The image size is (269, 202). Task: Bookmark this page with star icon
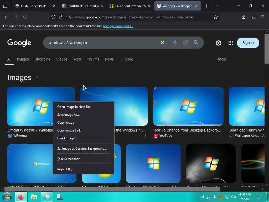215,17
